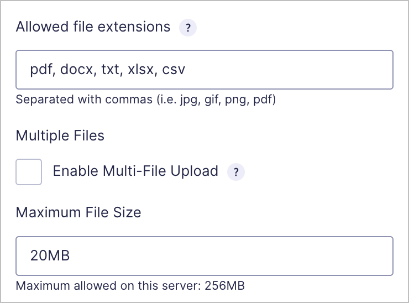
Task: Place cursor on 'txt' in extensions field
Action: coord(112,70)
